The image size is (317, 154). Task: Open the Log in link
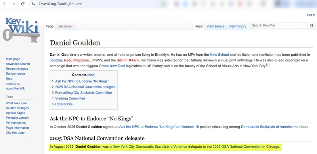click(311, 15)
